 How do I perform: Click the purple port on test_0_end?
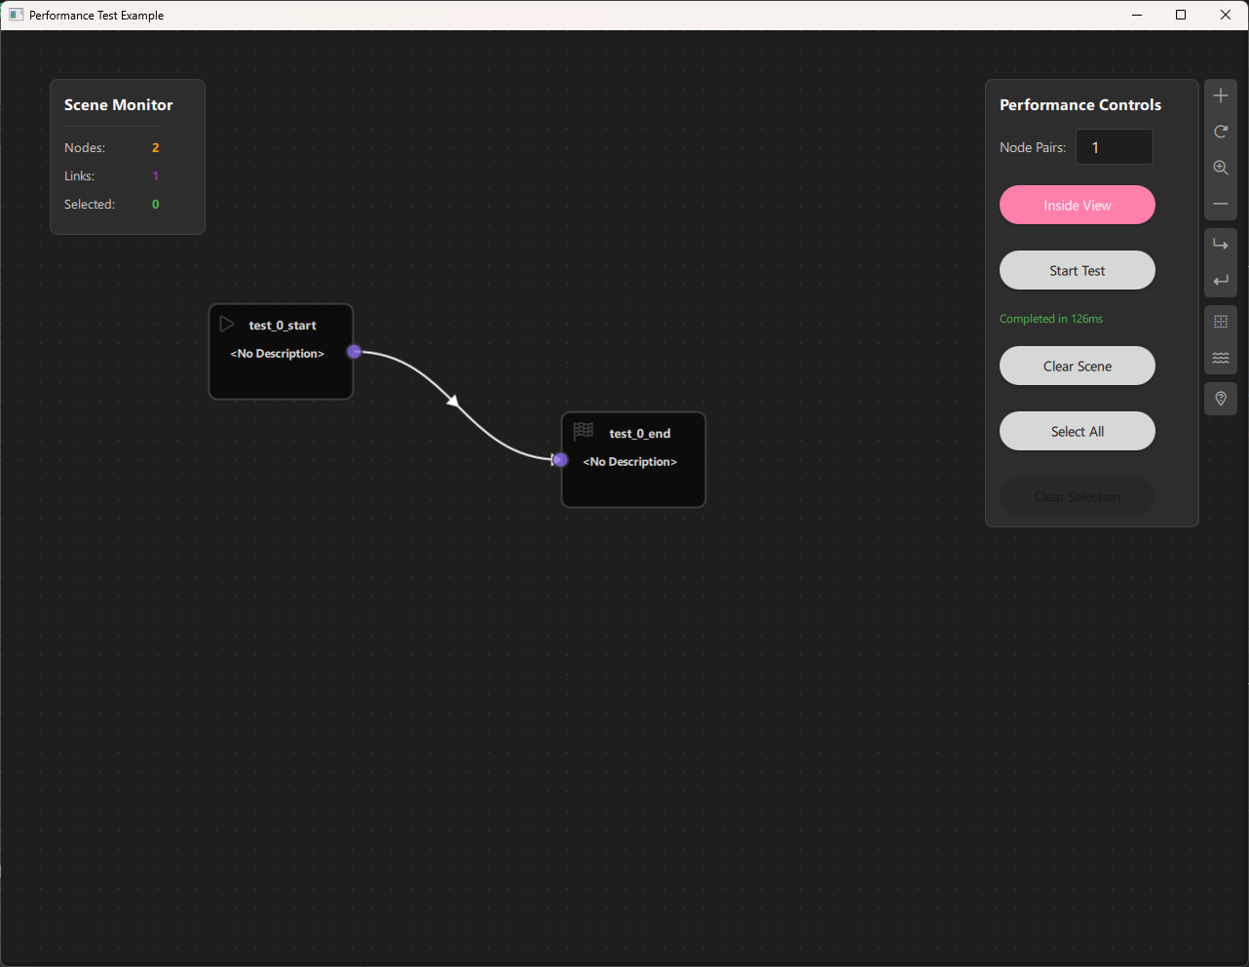[x=559, y=458]
